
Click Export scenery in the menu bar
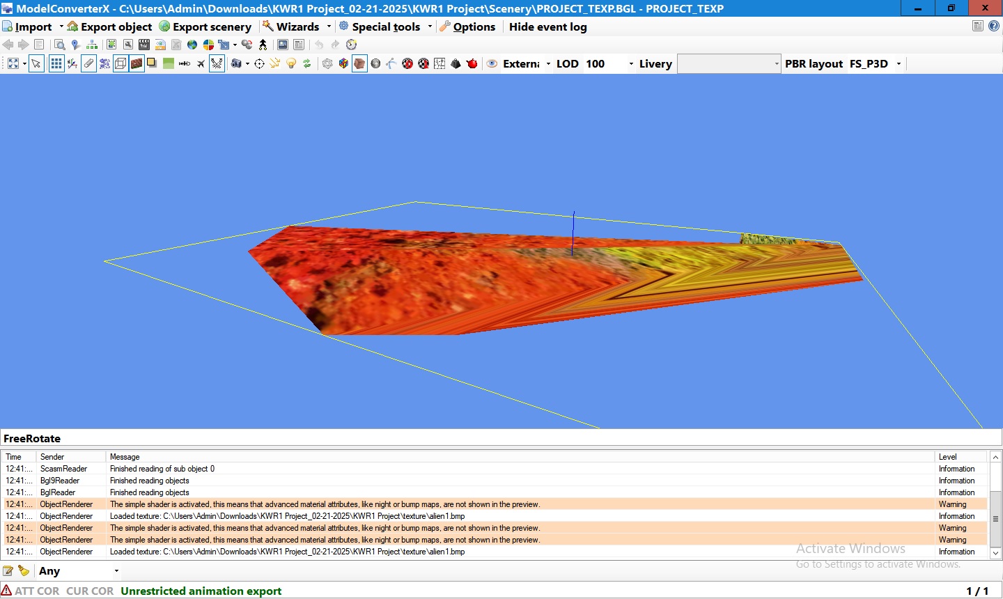point(205,26)
